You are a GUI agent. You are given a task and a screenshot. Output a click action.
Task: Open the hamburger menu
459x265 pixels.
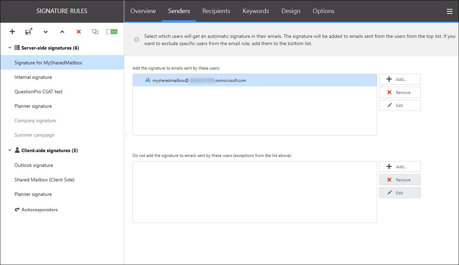coord(450,11)
